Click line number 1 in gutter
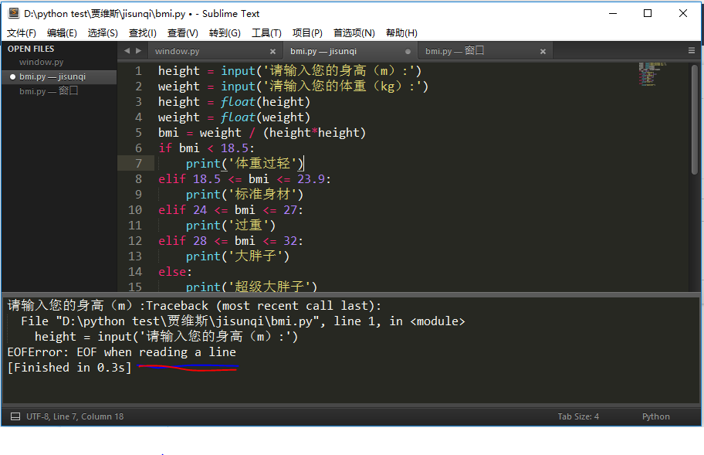The image size is (704, 455). click(x=138, y=71)
